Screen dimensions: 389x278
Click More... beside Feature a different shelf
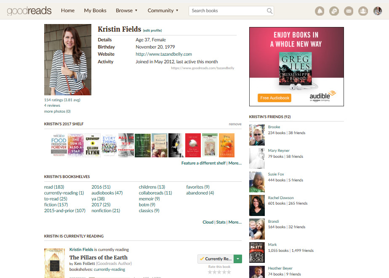point(235,163)
